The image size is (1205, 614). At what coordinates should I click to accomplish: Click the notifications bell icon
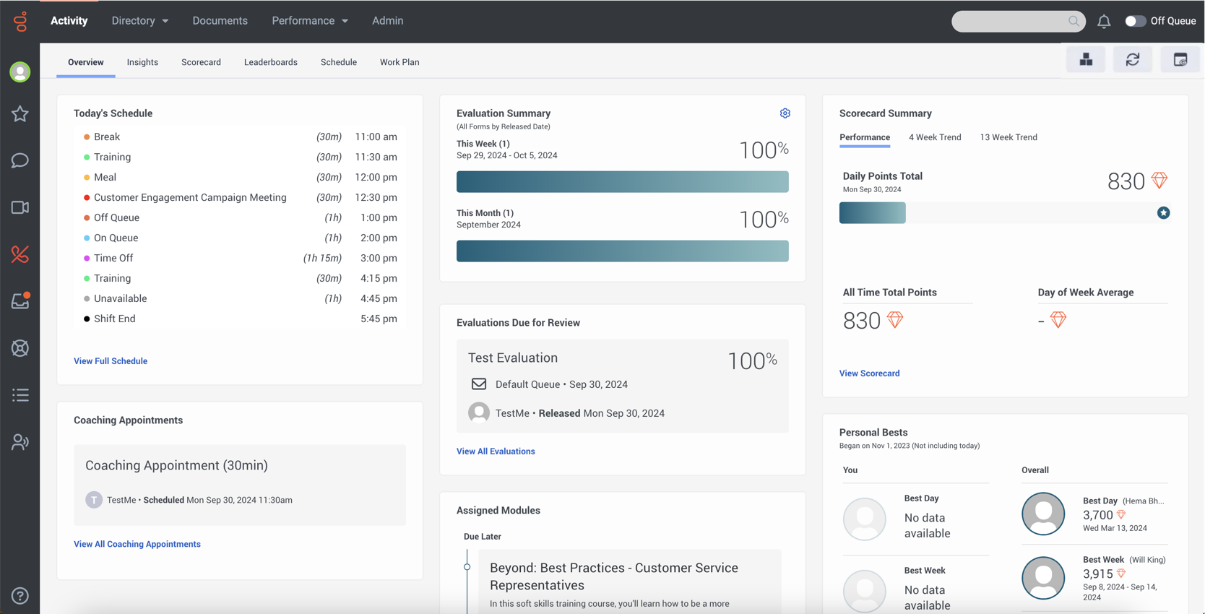pos(1103,22)
